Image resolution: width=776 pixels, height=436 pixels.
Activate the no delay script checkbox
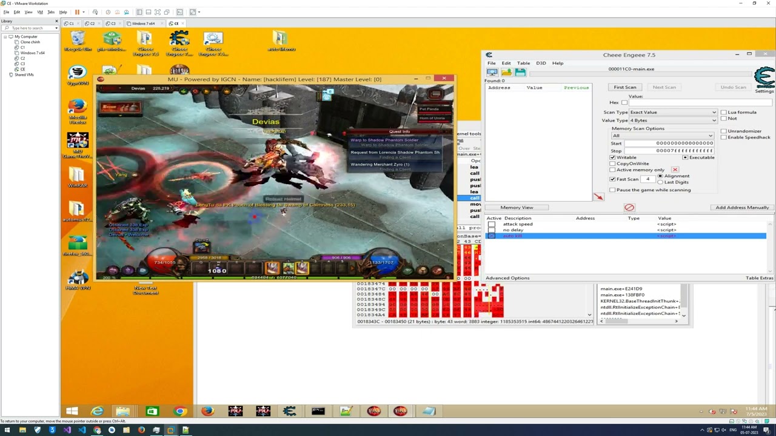[x=492, y=230]
